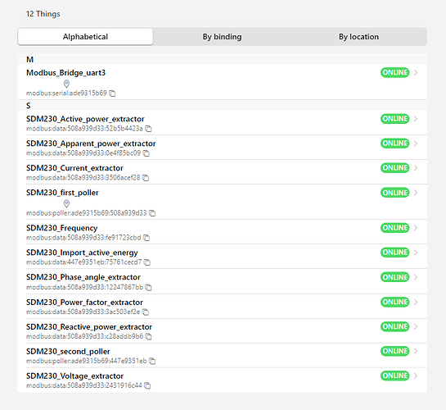Select SDM230_Frequency name
This screenshot has width=446, height=410.
(x=61, y=228)
